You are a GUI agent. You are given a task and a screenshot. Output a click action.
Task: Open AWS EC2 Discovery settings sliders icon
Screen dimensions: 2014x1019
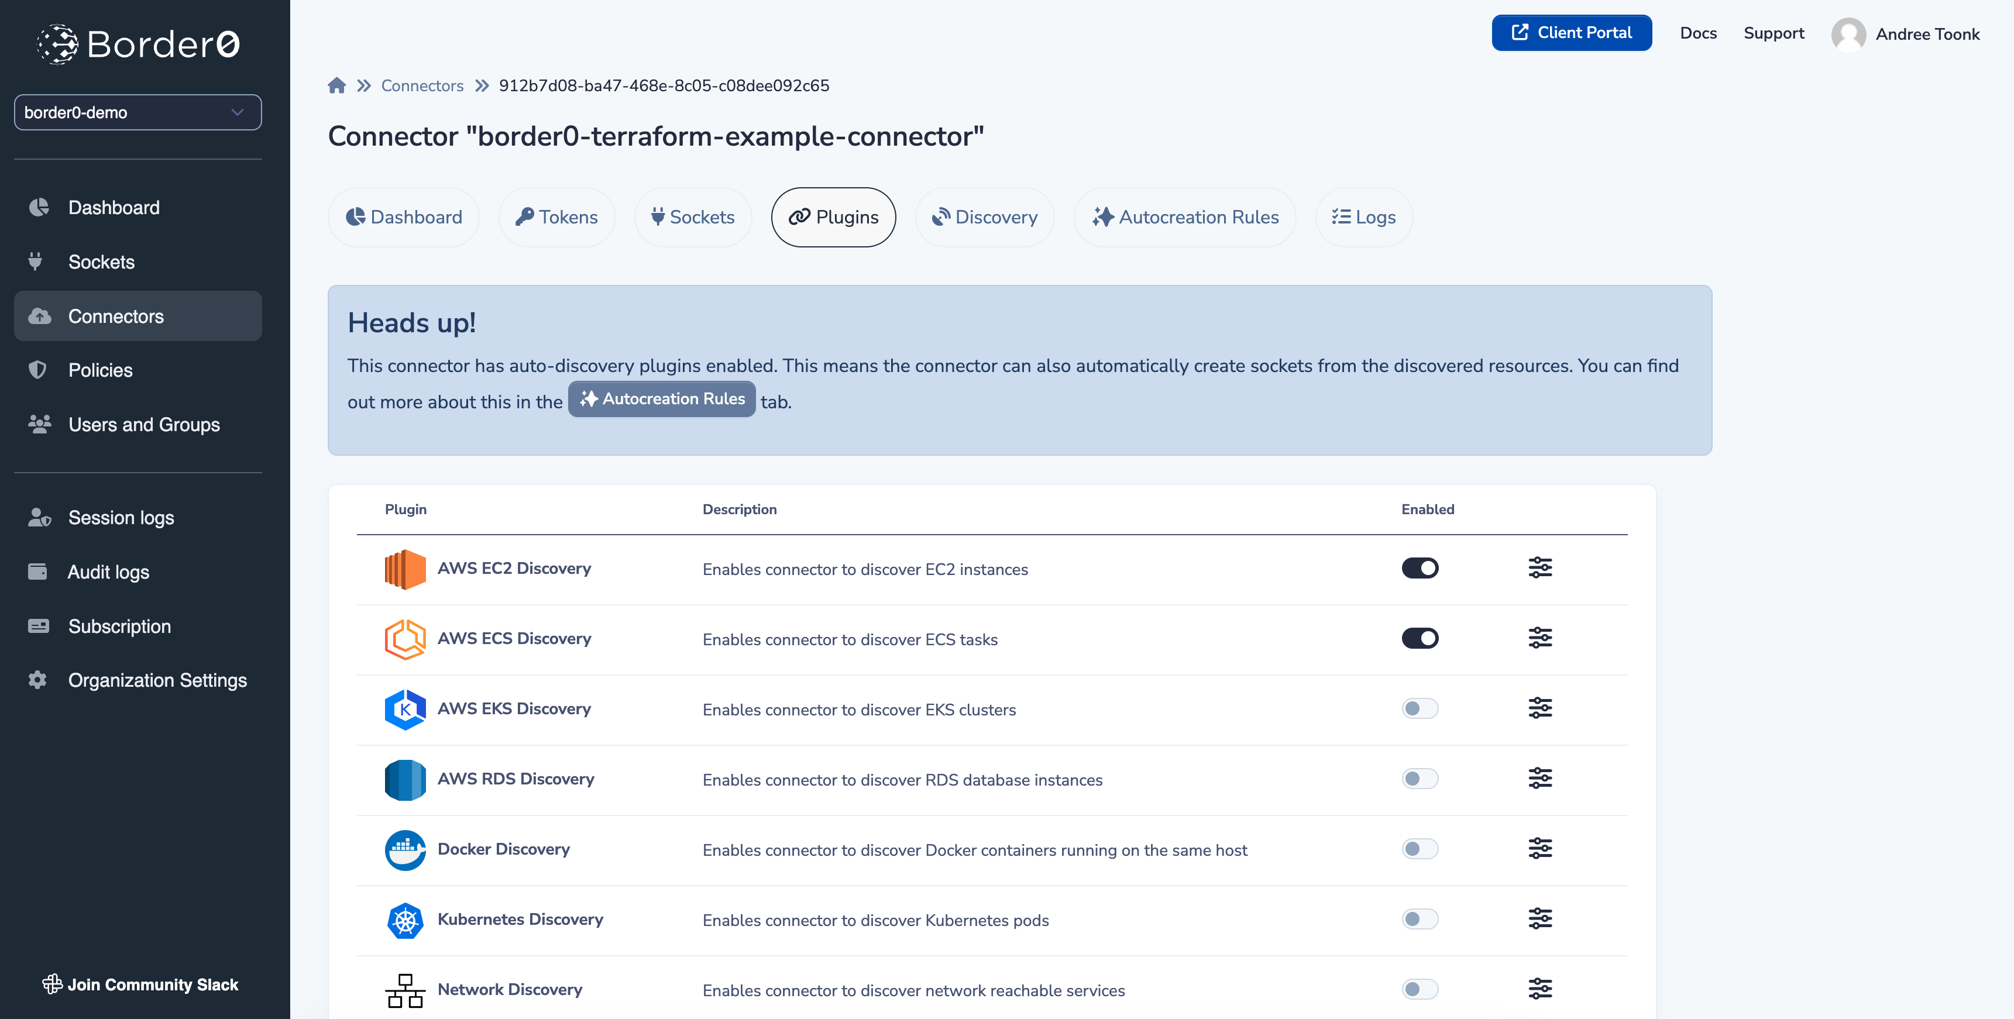click(1539, 568)
